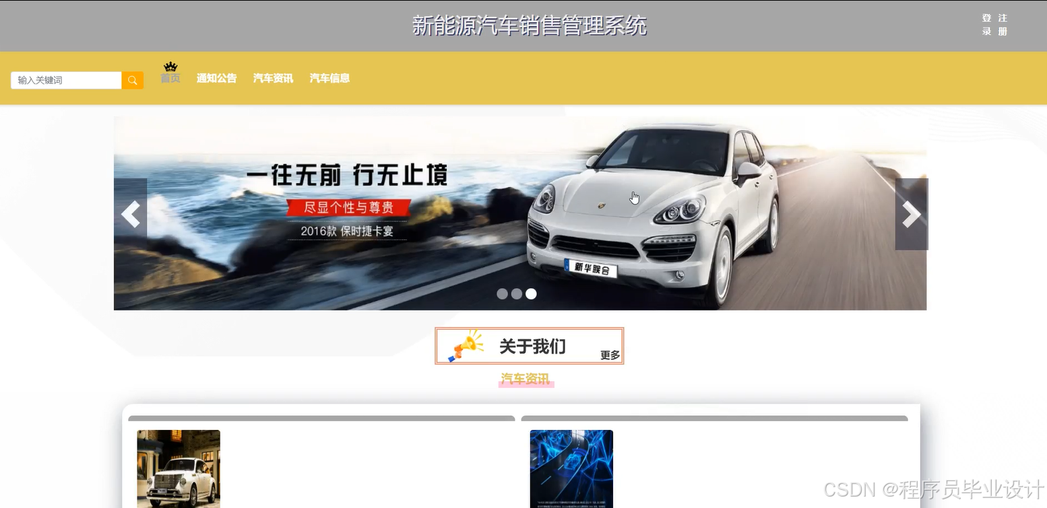
Task: Click the 关于我们 heading text
Action: (532, 347)
